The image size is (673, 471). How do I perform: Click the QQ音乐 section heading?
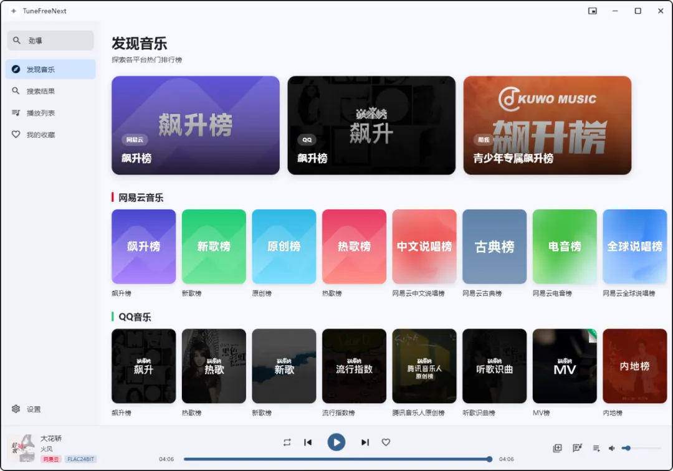(135, 317)
